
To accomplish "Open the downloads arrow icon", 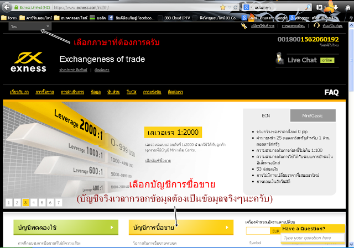I will tap(336, 7).
